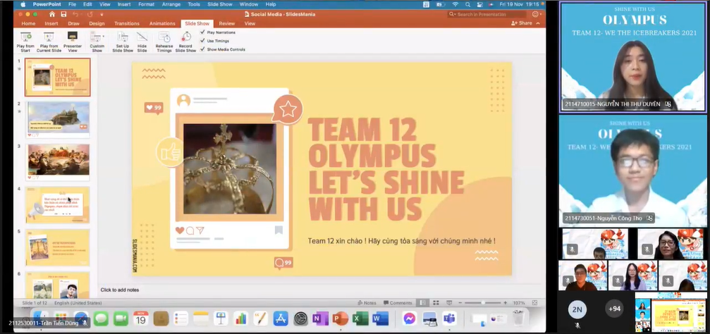Click Nguyễn Thị Thu Duyên video tile
Viewport: 710px width, 334px height.
(632, 56)
